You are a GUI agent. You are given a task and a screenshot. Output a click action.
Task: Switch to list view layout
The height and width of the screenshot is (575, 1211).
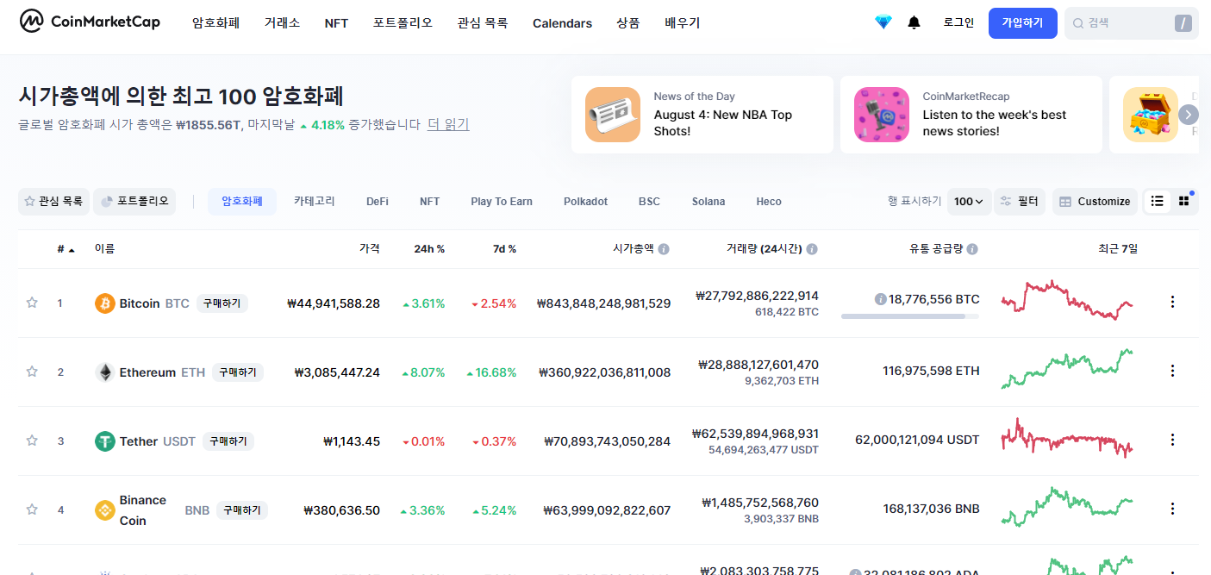coord(1158,201)
